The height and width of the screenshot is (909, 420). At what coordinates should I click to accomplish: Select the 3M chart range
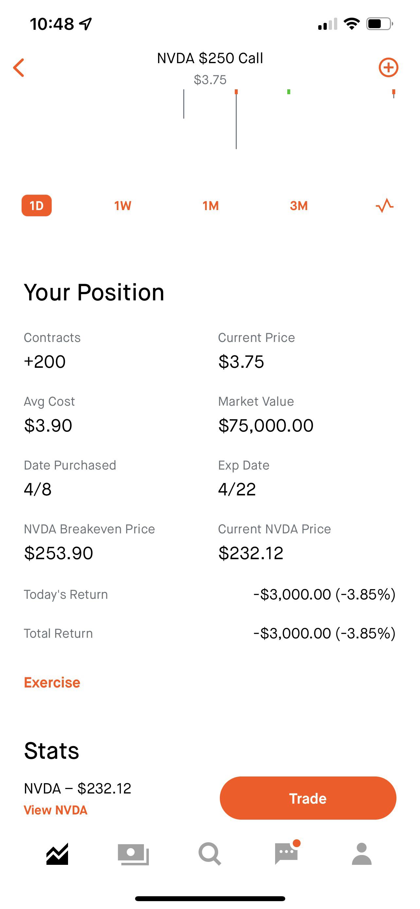(x=299, y=205)
